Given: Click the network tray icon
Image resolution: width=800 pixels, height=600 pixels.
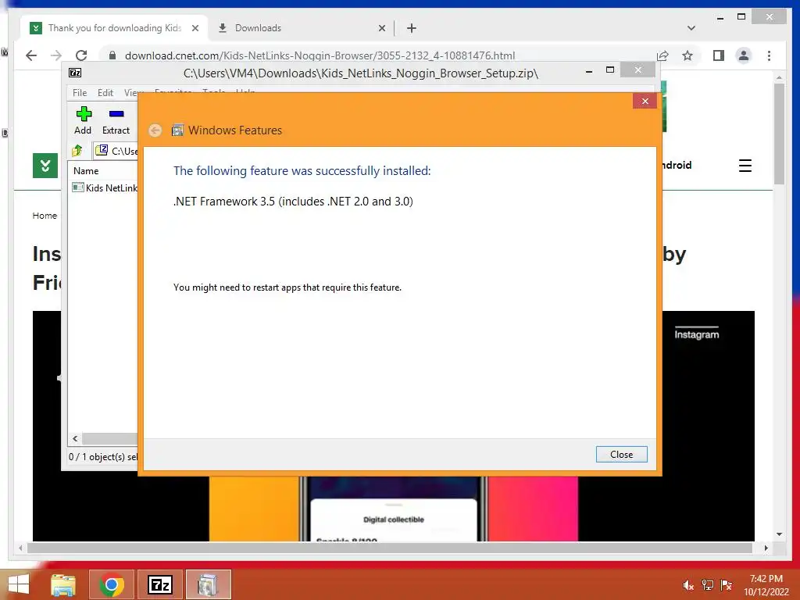Looking at the screenshot, I should tap(707, 585).
